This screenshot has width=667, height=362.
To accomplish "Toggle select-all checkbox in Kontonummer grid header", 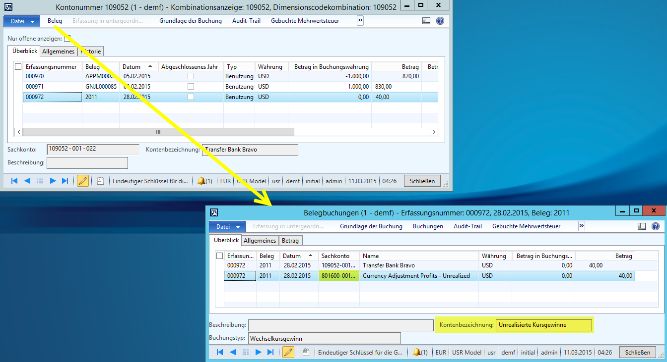I will pyautogui.click(x=18, y=67).
